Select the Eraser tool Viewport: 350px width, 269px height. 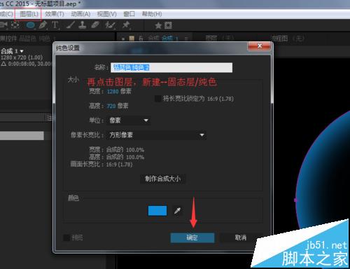95,25
